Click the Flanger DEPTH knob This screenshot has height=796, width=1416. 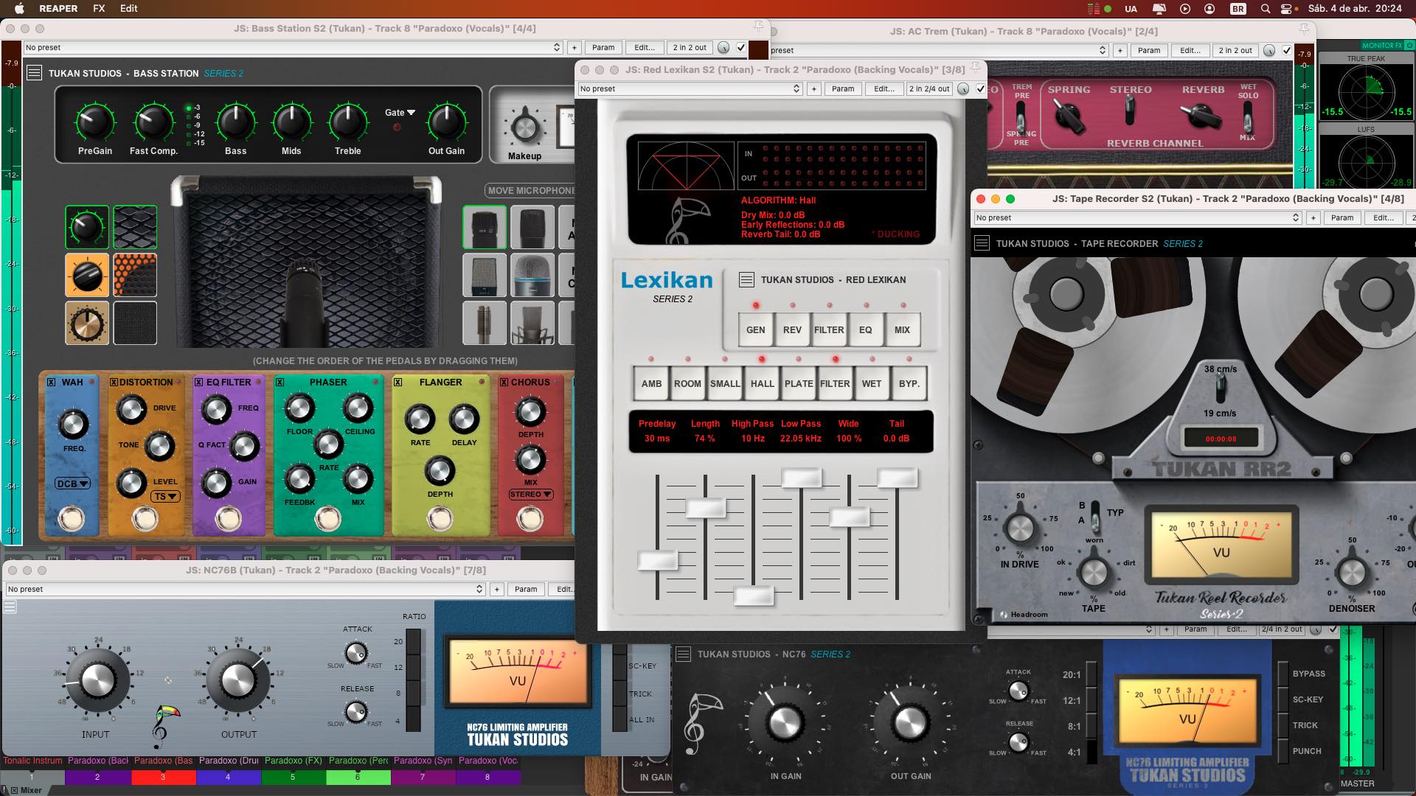point(440,471)
